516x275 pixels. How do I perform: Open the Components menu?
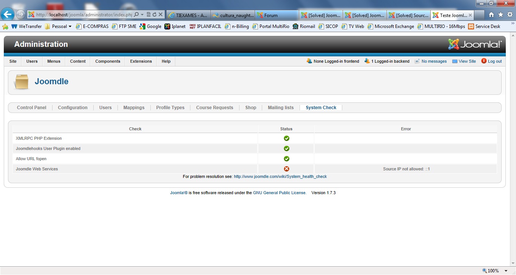click(x=108, y=61)
